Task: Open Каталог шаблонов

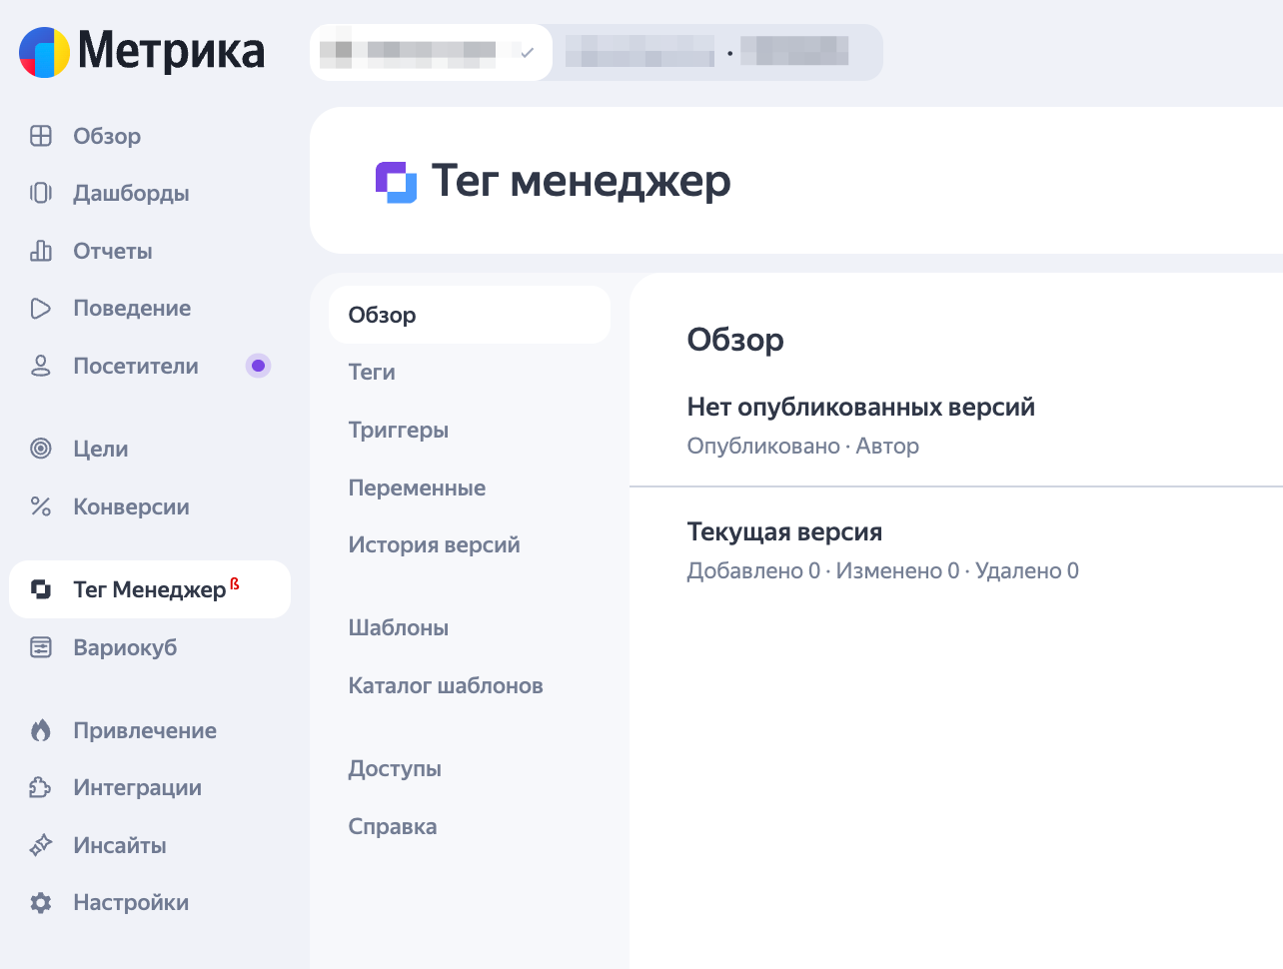Action: click(x=446, y=685)
